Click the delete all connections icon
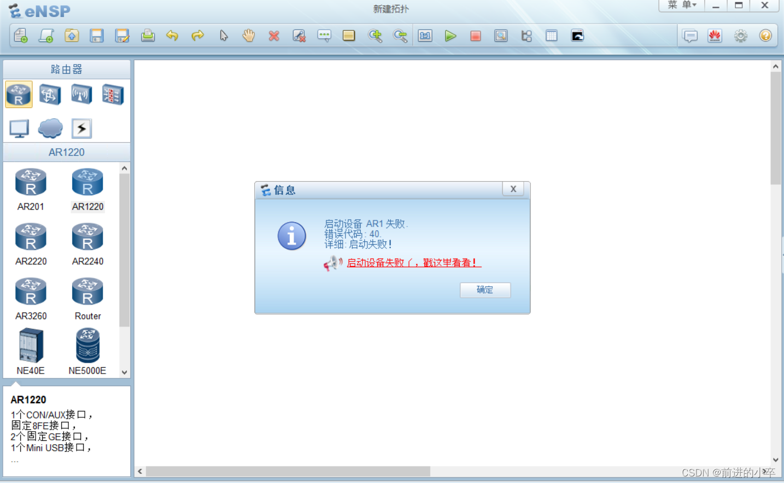 pos(299,36)
